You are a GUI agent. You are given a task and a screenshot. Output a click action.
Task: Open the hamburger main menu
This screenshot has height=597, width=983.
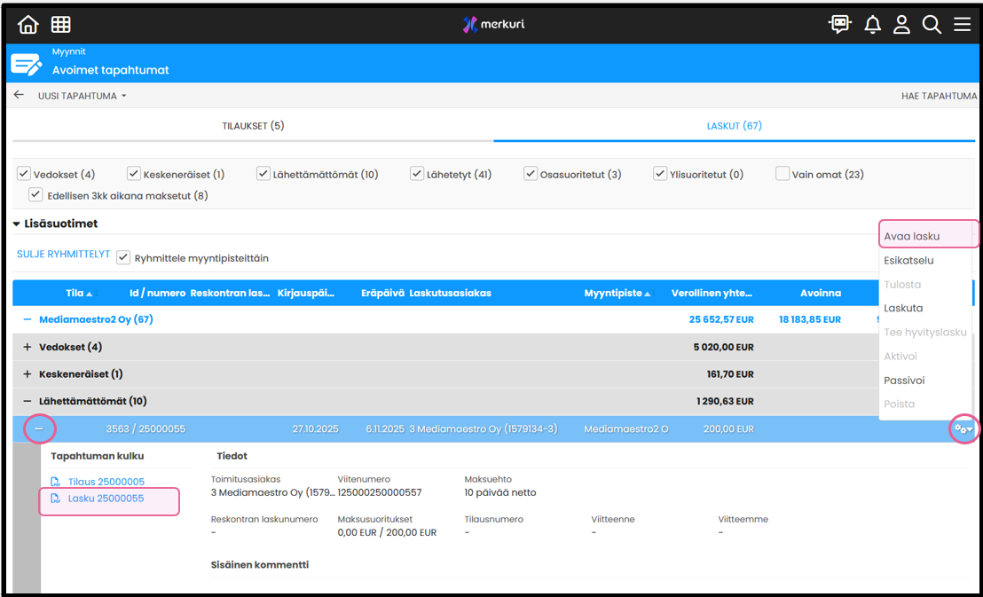[962, 25]
